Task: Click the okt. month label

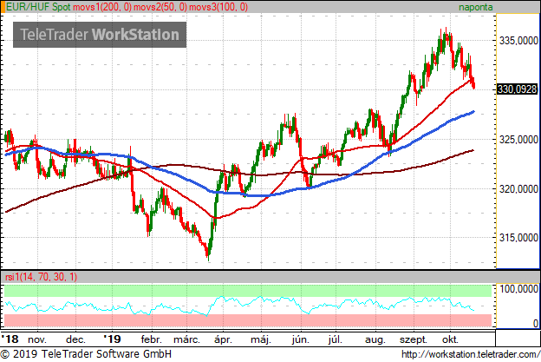Action: point(450,339)
